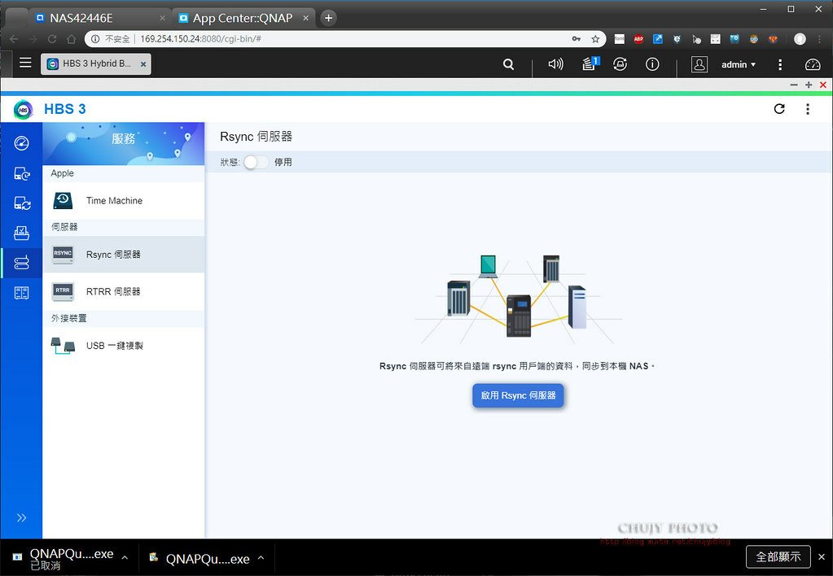Toggle the Rsync server status switch
This screenshot has height=576, width=833.
(256, 162)
